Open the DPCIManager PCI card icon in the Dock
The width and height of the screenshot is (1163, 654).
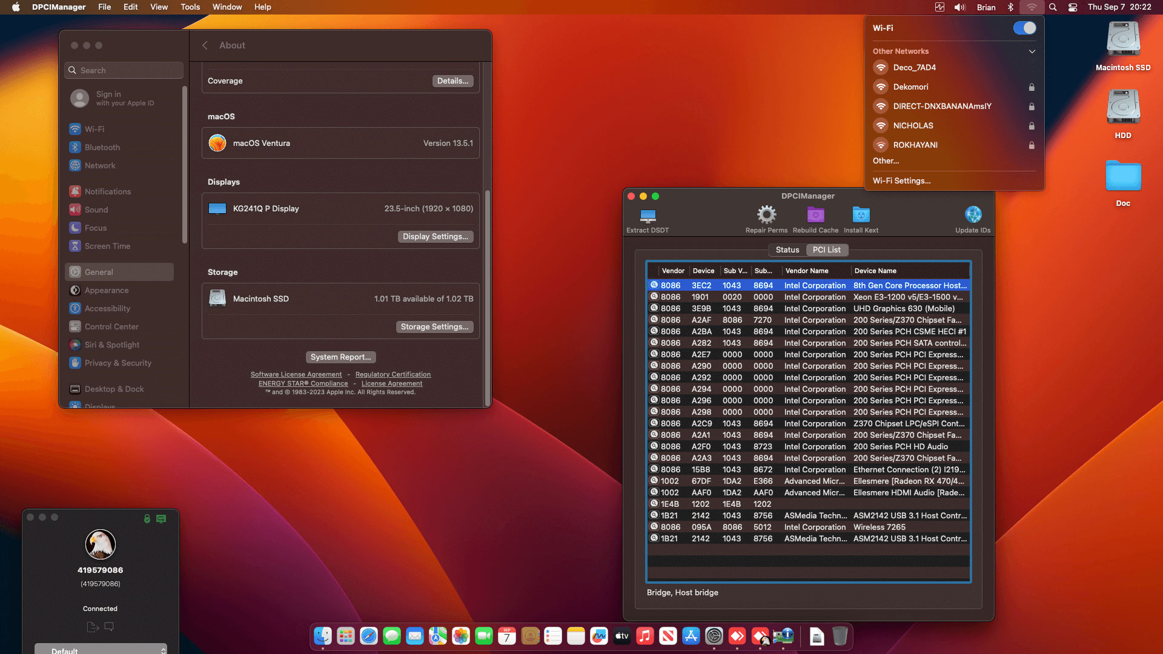[x=784, y=636]
